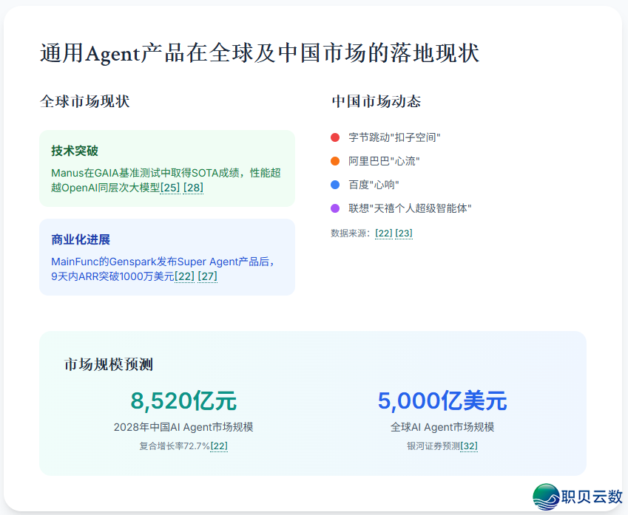Click the 8,520亿元 figure
Screen dimensions: 628x515
pyautogui.click(x=183, y=401)
